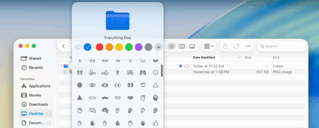Click the back navigation arrow
The width and height of the screenshot is (319, 128).
coord(64,46)
